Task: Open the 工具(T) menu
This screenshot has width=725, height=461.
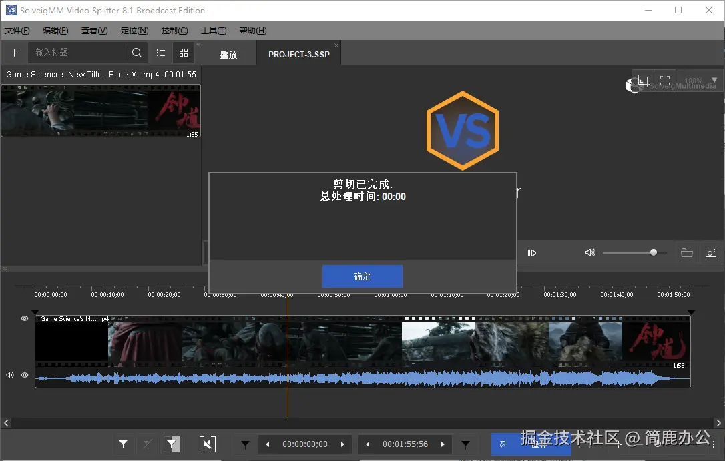Action: coord(214,31)
